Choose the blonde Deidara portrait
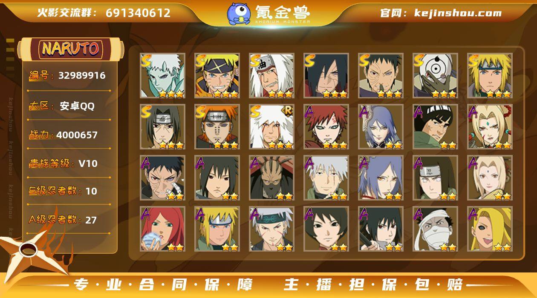This screenshot has width=537, height=298. pyautogui.click(x=490, y=229)
